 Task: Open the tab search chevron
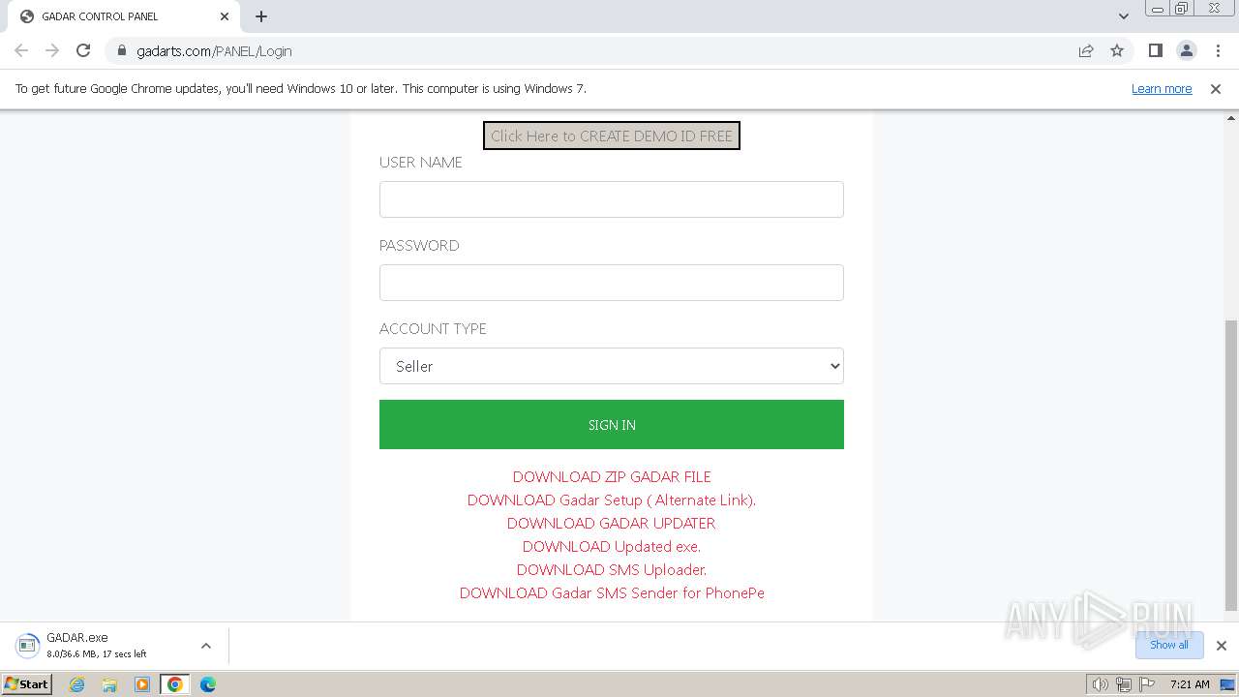(1123, 16)
